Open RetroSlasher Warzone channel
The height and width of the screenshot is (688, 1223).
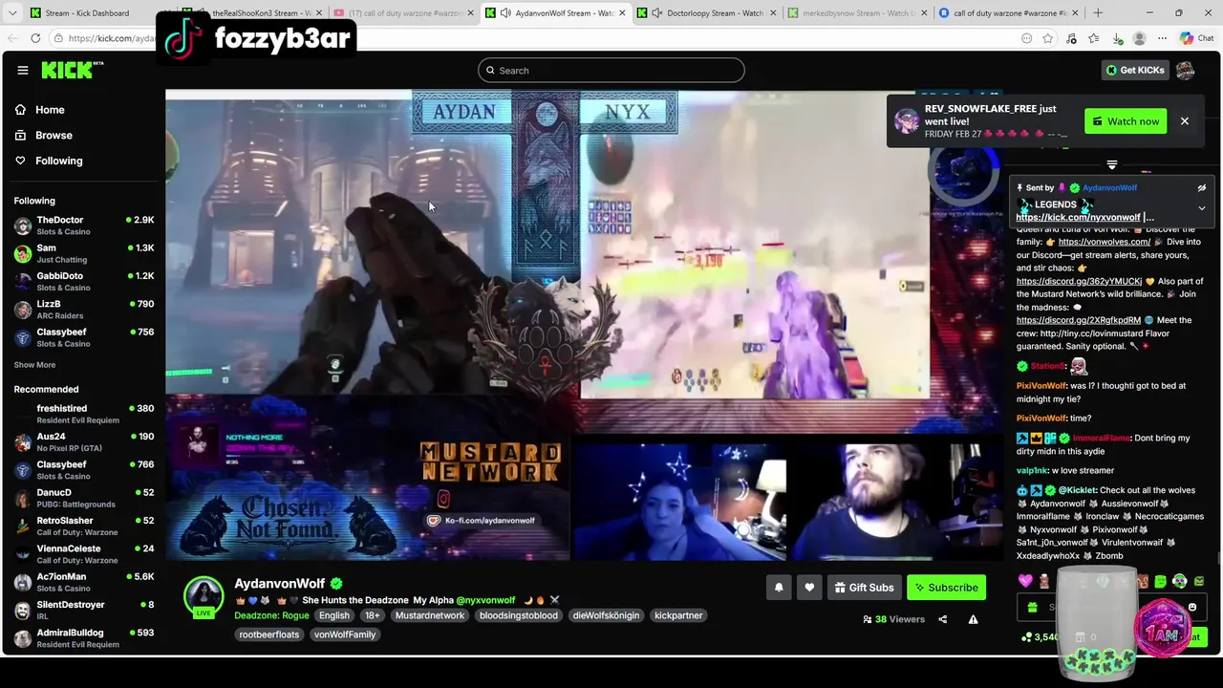83,526
